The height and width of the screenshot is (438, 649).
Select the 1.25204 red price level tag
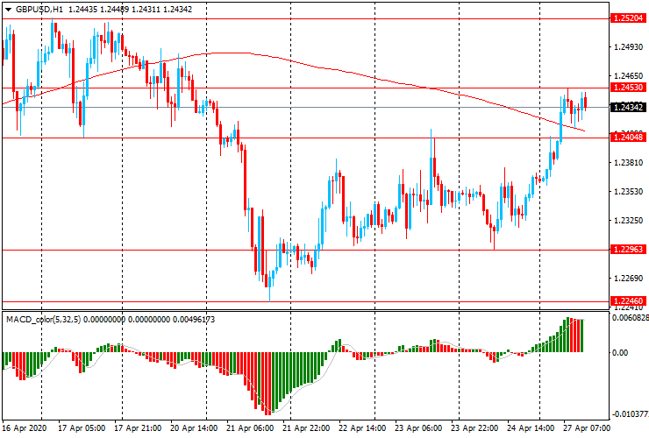coord(628,18)
